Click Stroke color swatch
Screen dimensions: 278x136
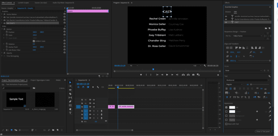(x=232, y=112)
